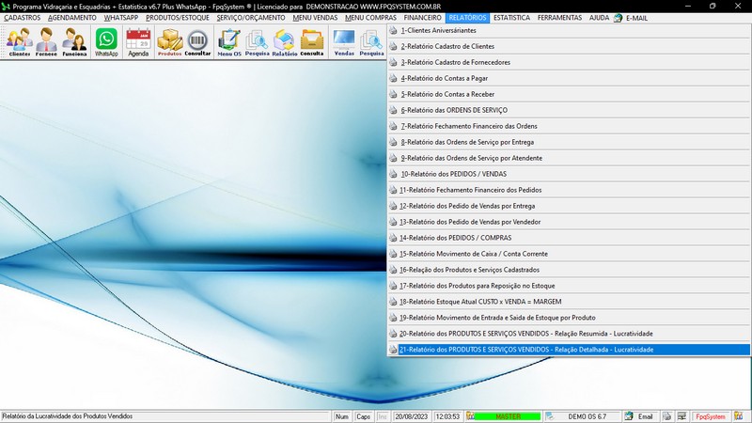Screen dimensions: 752x423
Task: Click the green MASTER status indicator
Action: coord(508,416)
